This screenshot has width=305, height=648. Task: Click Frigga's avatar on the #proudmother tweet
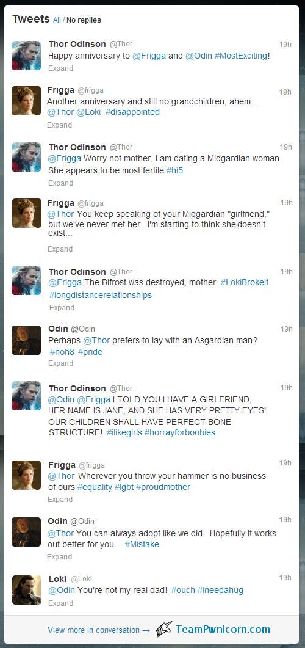tap(26, 475)
